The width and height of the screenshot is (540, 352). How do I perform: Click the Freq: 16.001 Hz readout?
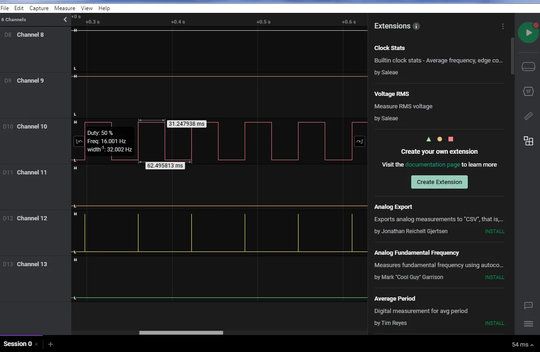pos(106,141)
